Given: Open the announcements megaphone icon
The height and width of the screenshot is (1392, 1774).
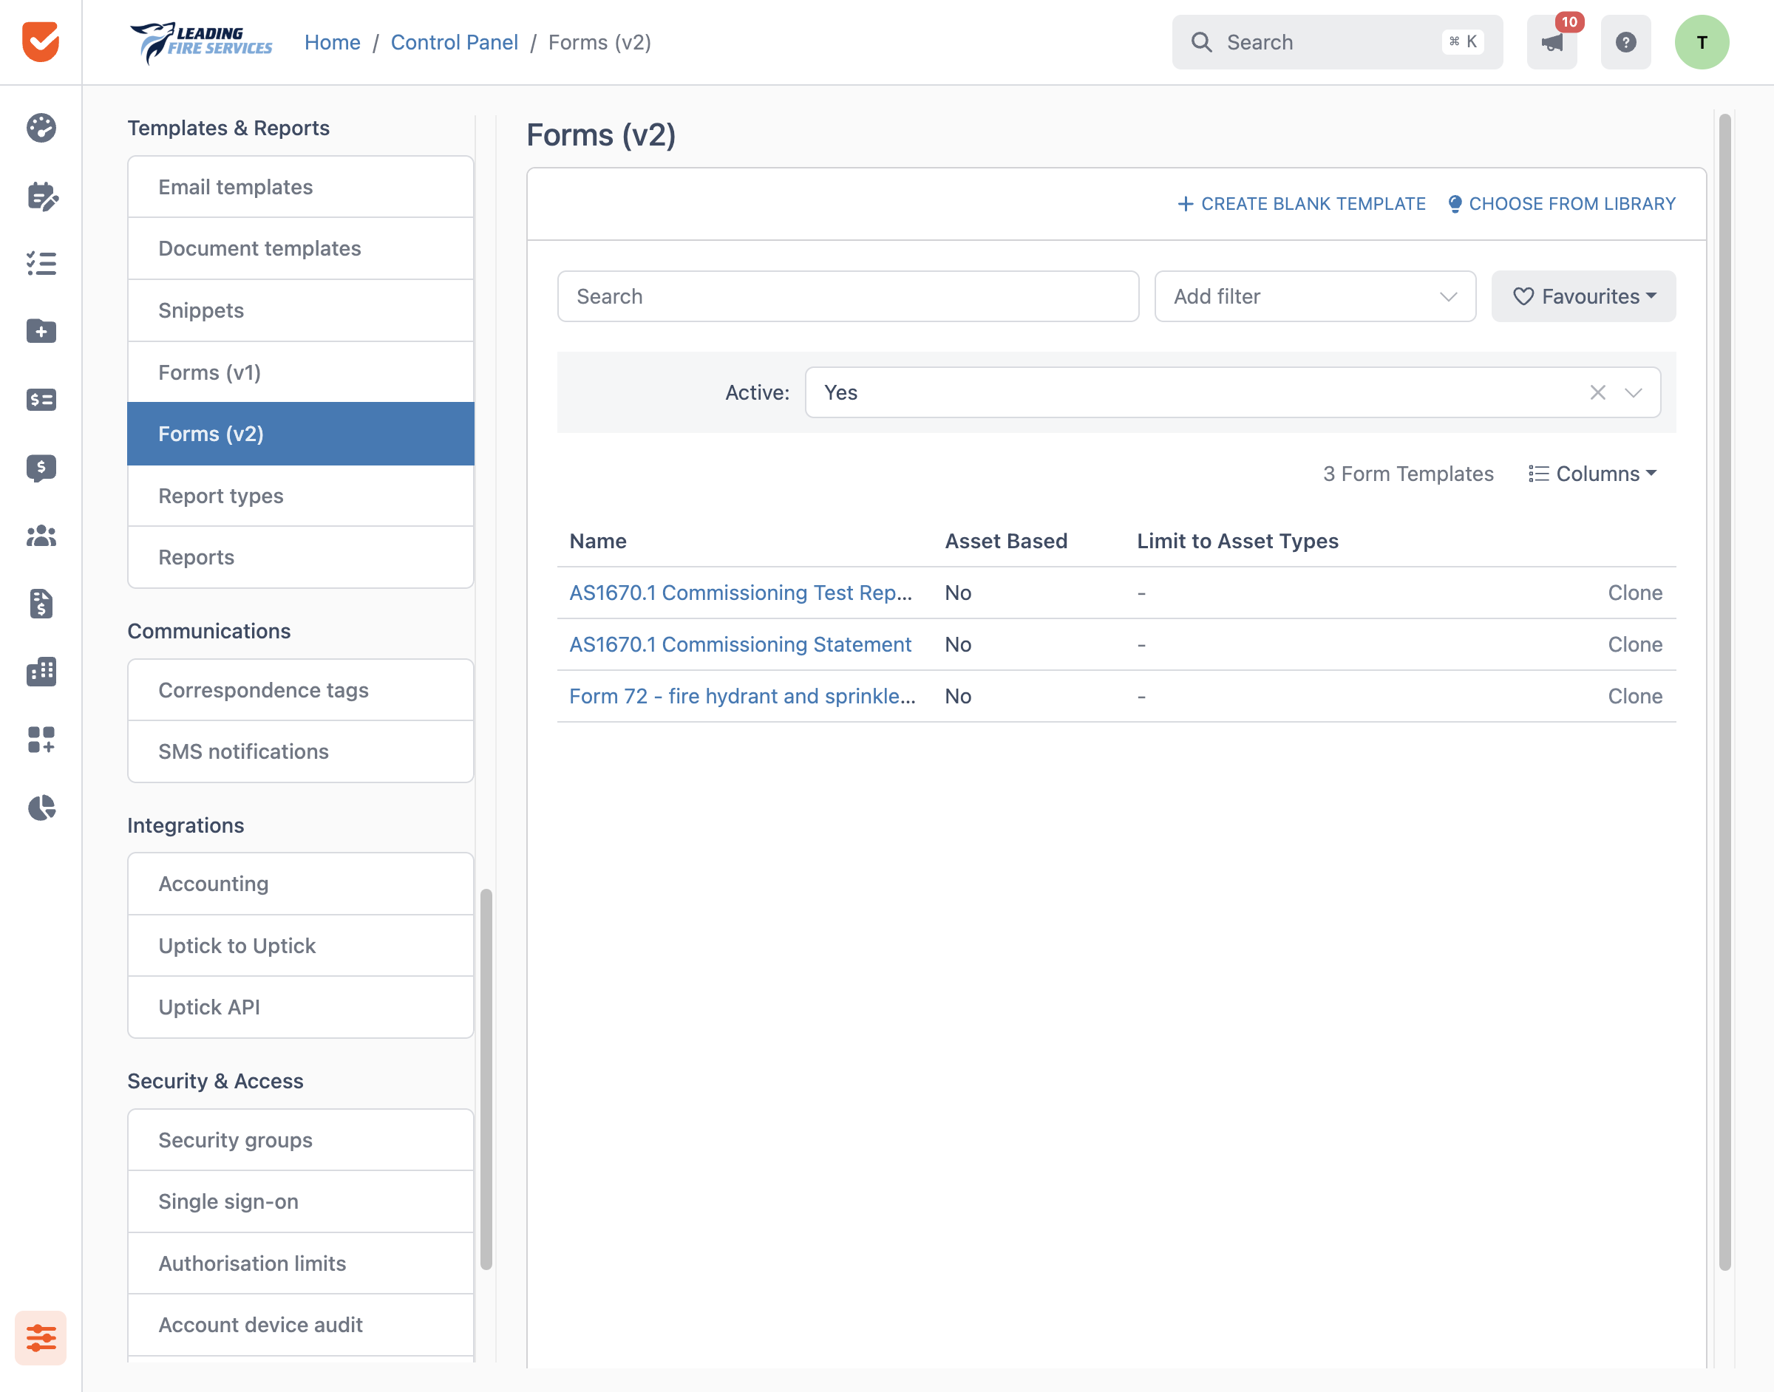Looking at the screenshot, I should (x=1552, y=41).
